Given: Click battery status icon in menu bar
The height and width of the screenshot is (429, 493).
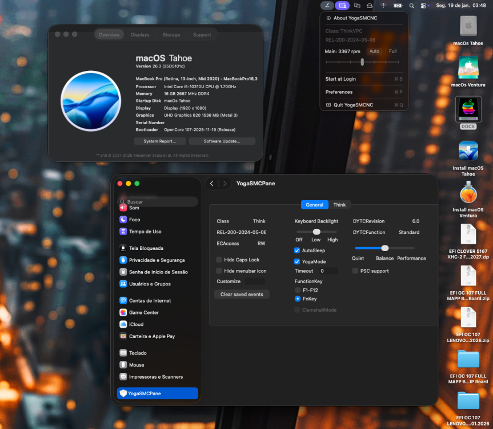Looking at the screenshot, I should tap(398, 6).
